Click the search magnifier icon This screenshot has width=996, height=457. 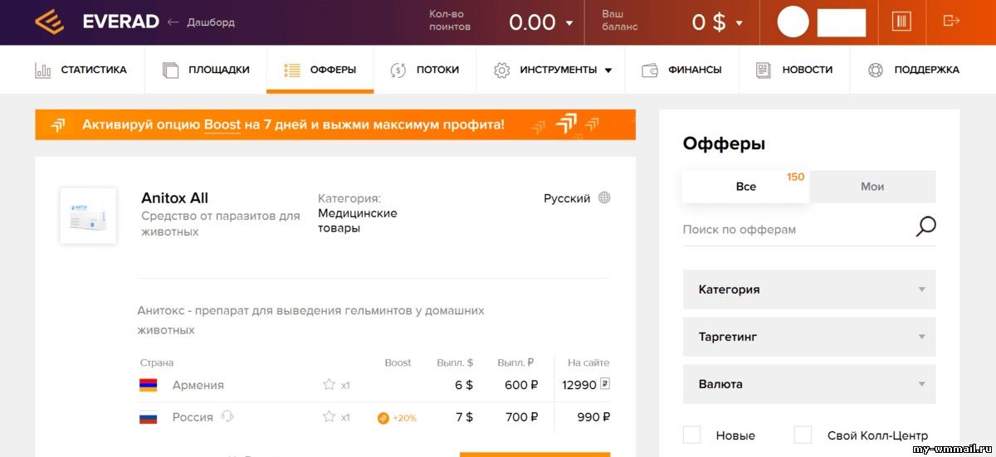pos(925,226)
